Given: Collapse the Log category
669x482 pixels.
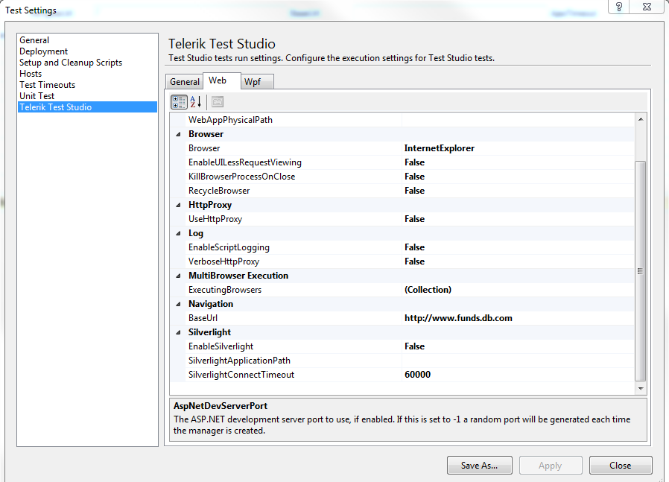Looking at the screenshot, I should (179, 233).
